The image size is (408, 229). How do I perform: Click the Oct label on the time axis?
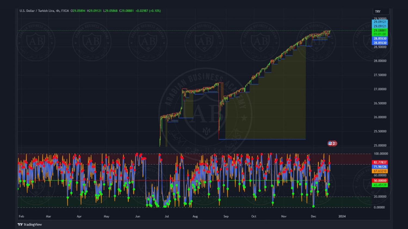pos(254,216)
